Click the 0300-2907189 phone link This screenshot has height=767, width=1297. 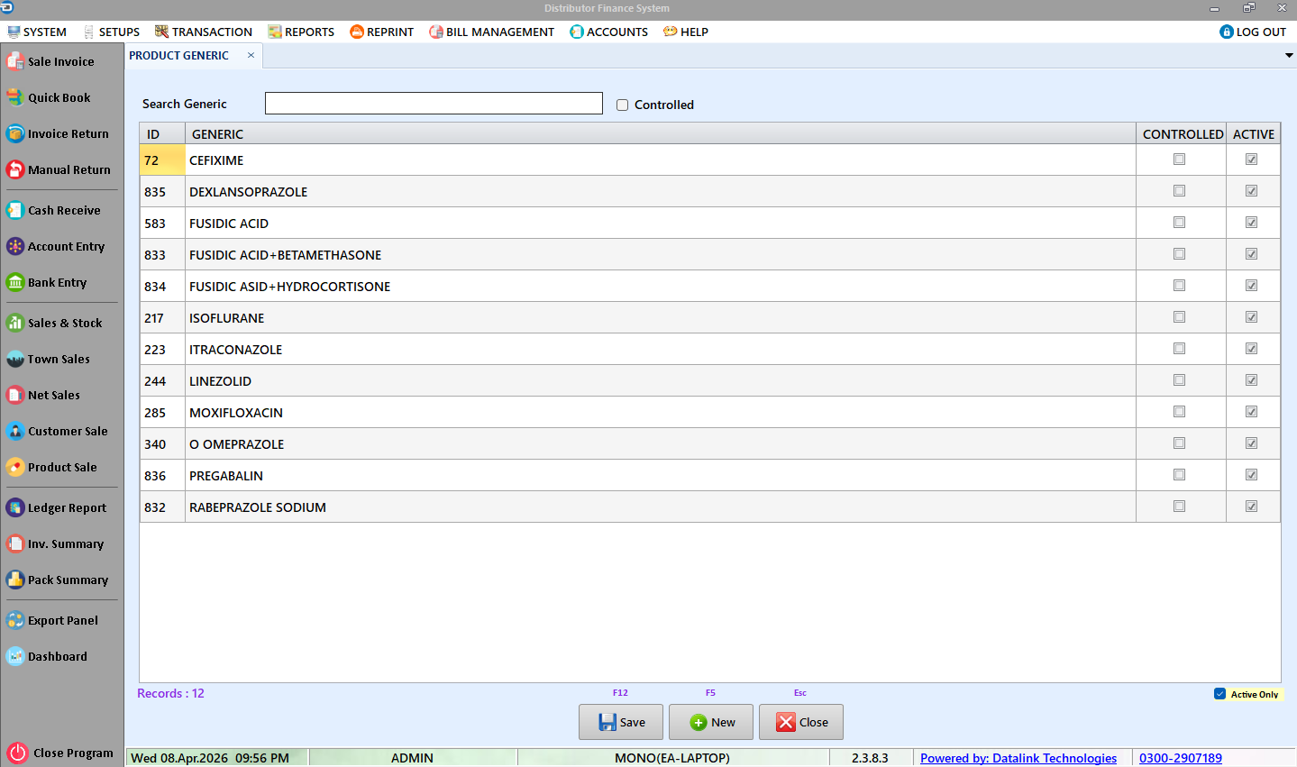1181,758
